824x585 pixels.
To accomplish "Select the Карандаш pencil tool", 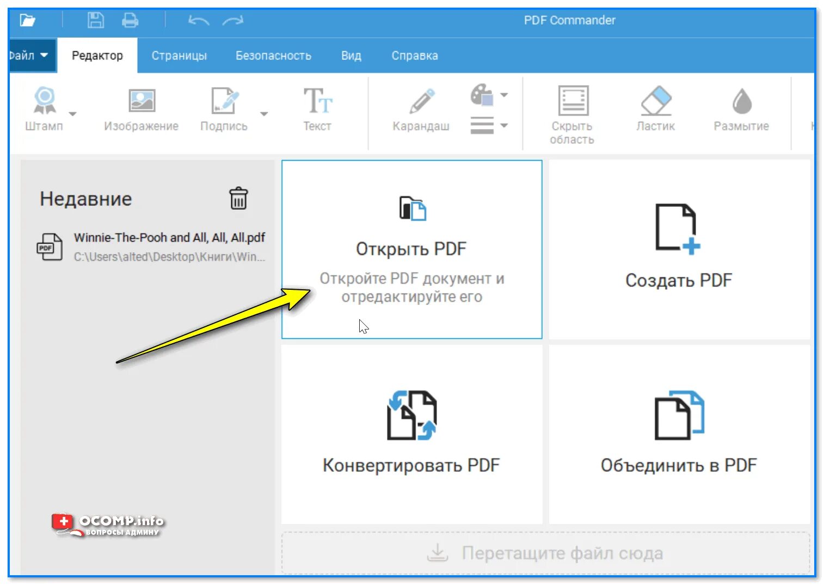I will pos(421,109).
